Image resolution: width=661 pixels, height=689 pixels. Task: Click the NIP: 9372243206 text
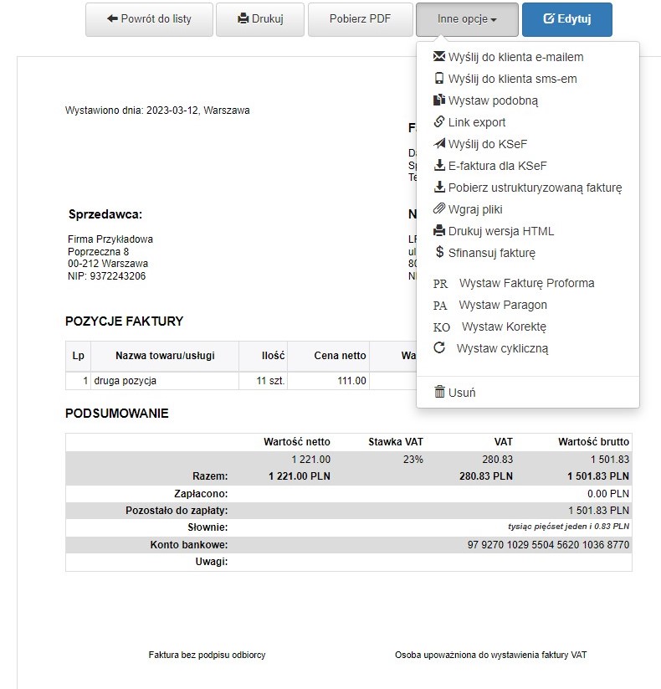106,276
